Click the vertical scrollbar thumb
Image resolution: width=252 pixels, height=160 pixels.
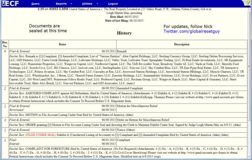click(x=249, y=66)
